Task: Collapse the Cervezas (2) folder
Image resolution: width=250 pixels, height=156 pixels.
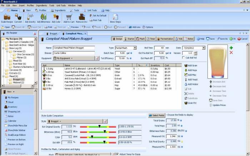Action: [7, 51]
